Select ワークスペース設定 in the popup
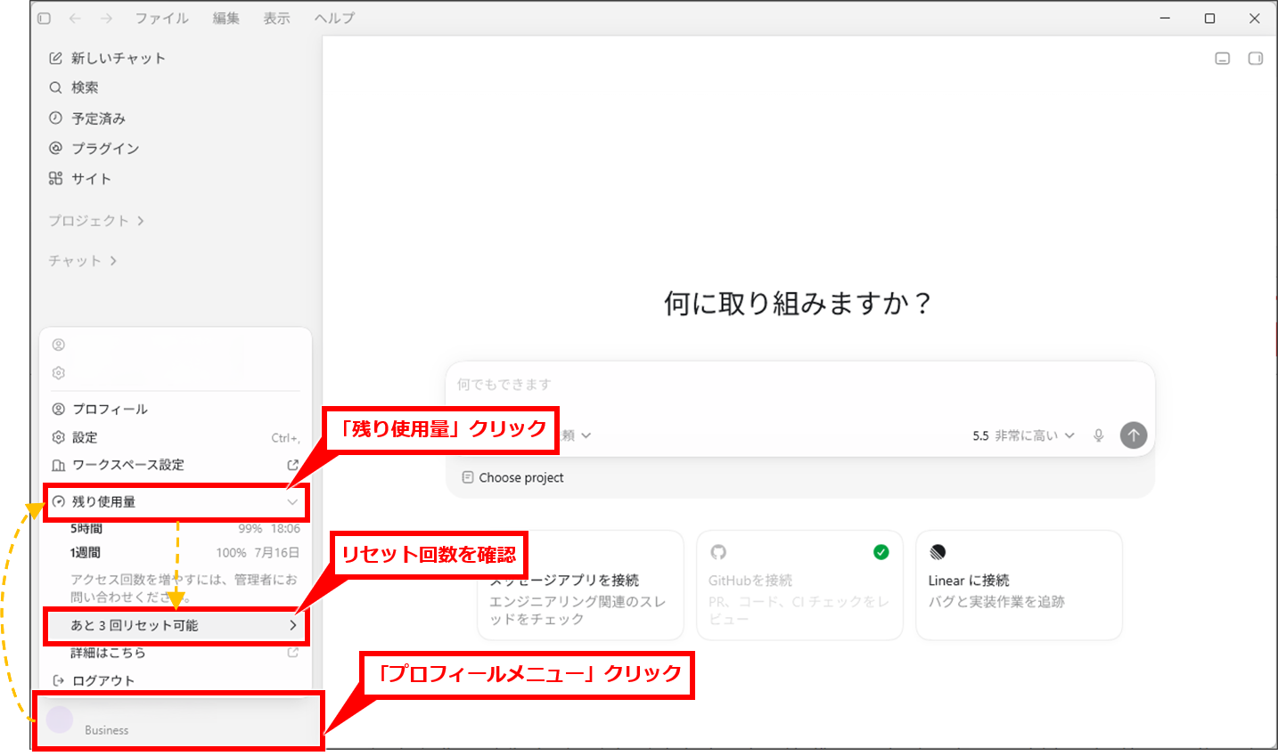The width and height of the screenshot is (1278, 756). coord(176,465)
